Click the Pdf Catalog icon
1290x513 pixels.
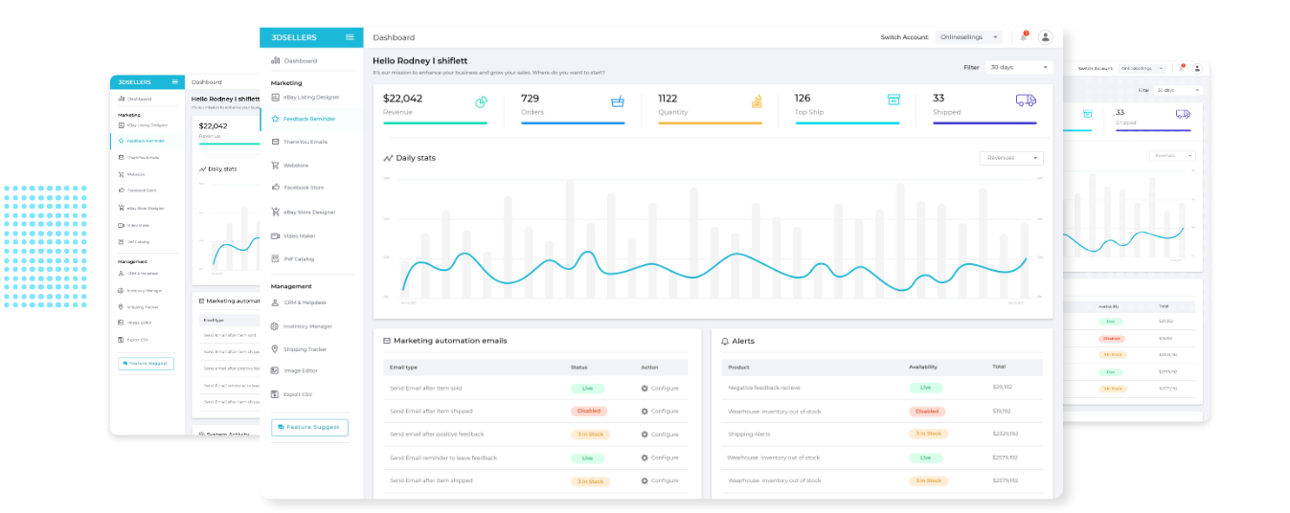[x=276, y=258]
